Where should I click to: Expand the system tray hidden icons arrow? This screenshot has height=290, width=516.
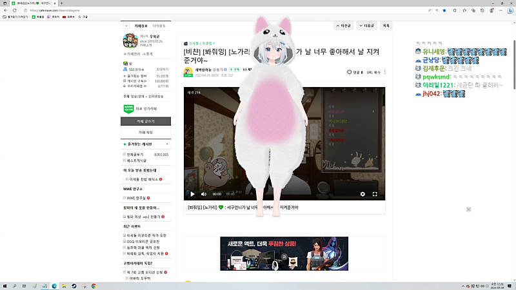tap(463, 286)
